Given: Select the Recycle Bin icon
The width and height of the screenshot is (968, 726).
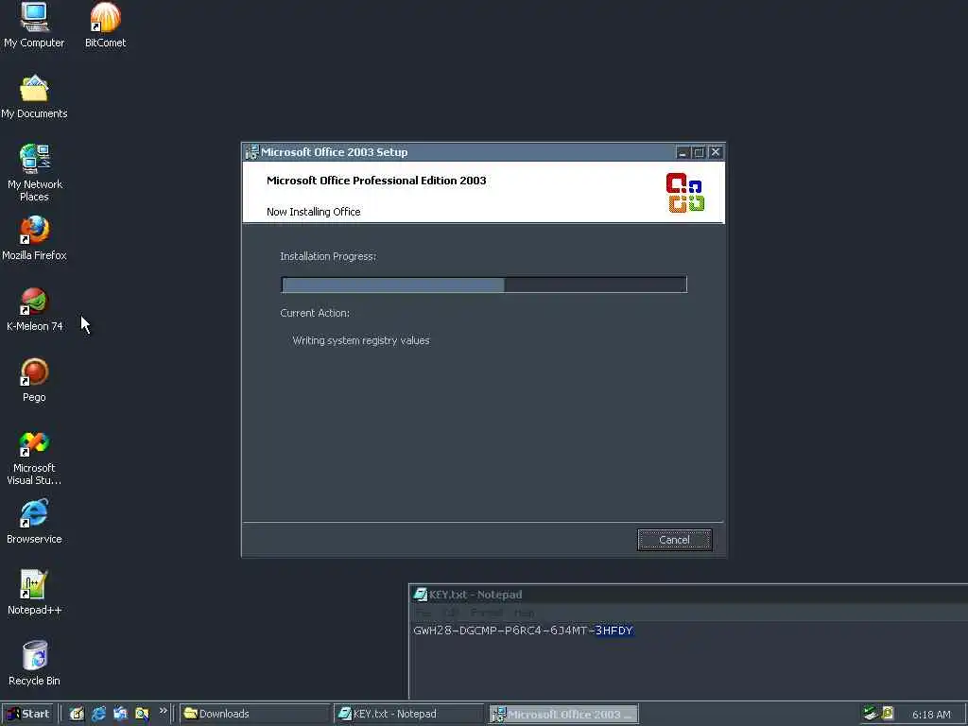Looking at the screenshot, I should (34, 664).
